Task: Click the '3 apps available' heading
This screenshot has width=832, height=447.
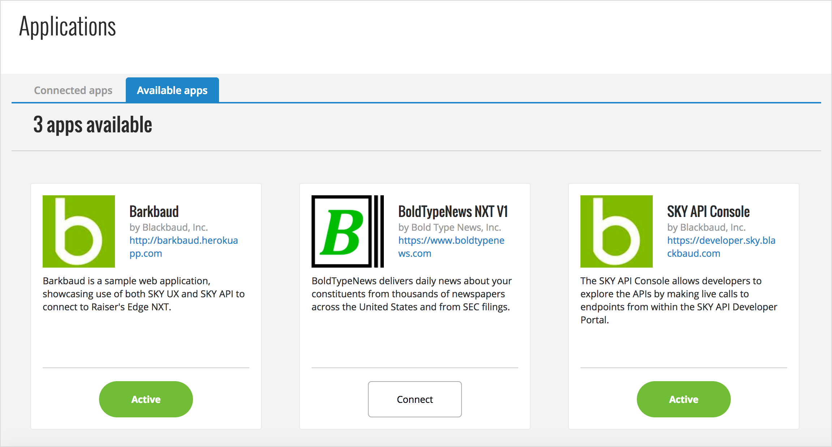Action: pyautogui.click(x=93, y=125)
